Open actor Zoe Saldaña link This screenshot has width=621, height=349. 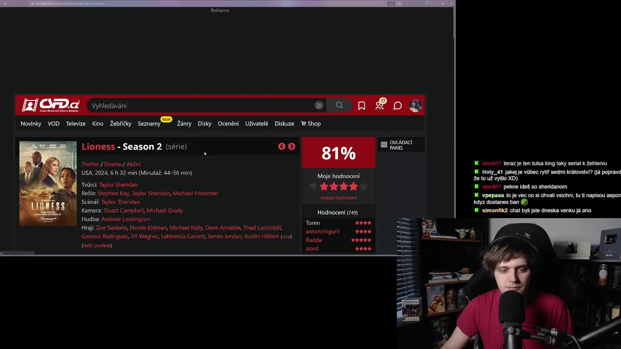click(111, 228)
